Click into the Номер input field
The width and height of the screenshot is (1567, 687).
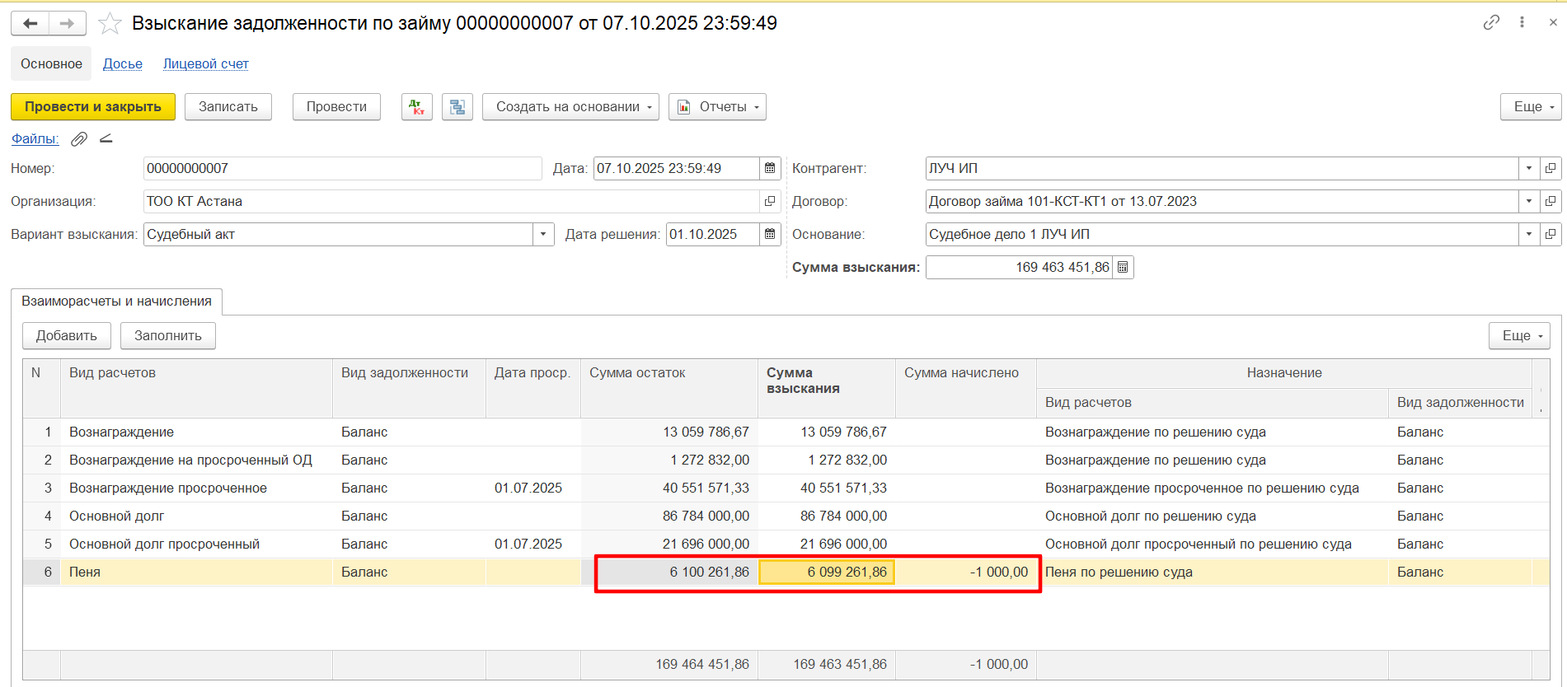click(x=342, y=168)
